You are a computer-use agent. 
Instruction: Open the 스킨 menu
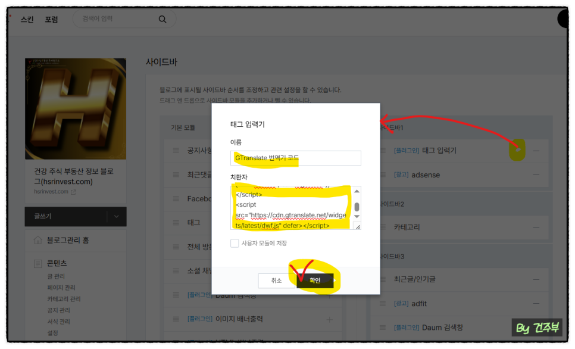click(x=27, y=20)
